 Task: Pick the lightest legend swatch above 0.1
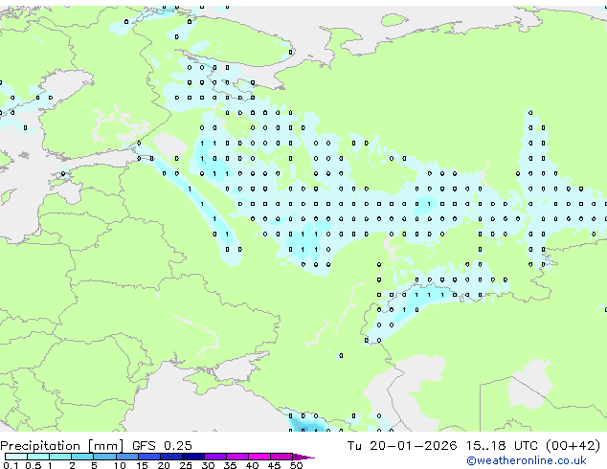tap(16, 457)
